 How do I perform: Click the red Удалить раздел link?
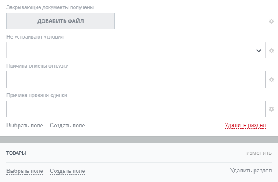pos(245,125)
